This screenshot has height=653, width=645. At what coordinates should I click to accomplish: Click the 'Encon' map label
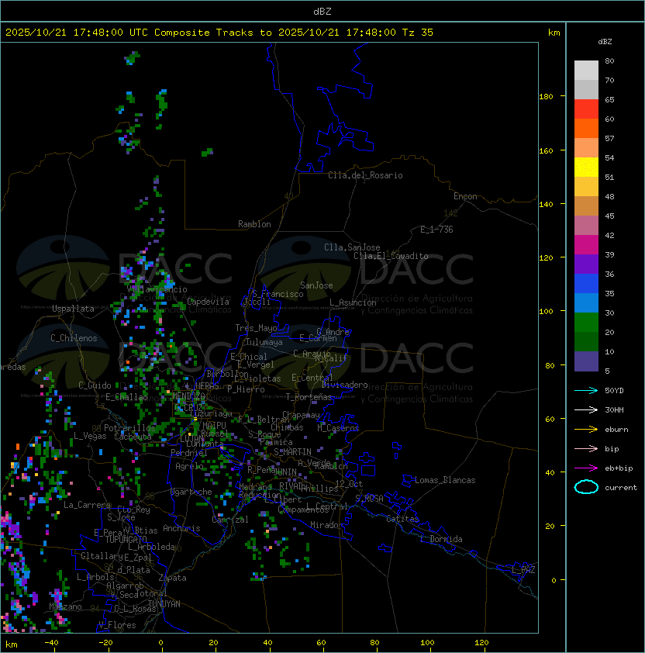[465, 196]
